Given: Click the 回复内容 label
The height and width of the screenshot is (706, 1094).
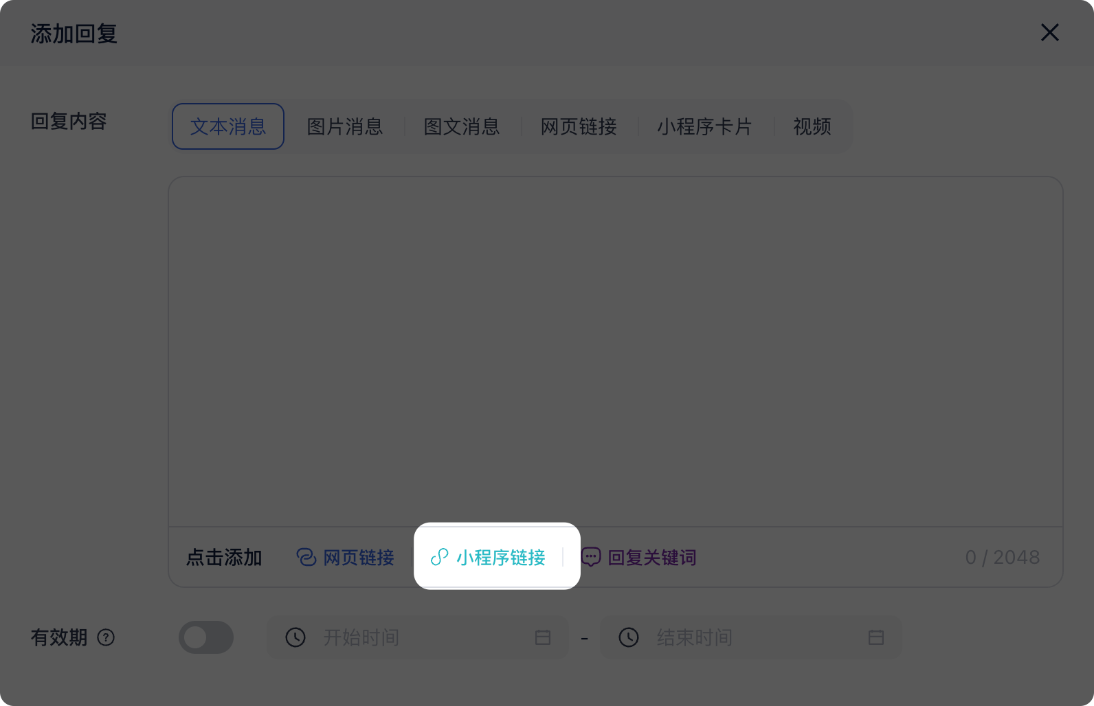Looking at the screenshot, I should click(x=69, y=122).
